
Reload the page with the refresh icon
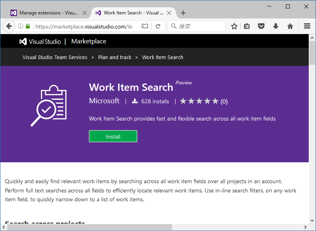coord(158,26)
